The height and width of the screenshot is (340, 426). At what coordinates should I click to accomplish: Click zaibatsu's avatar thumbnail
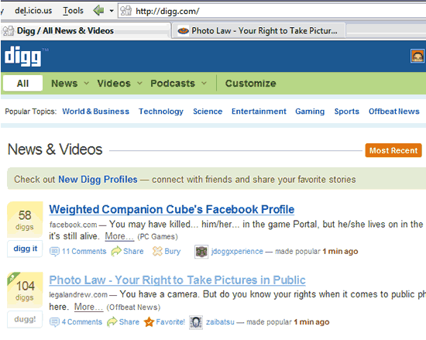[x=196, y=322]
